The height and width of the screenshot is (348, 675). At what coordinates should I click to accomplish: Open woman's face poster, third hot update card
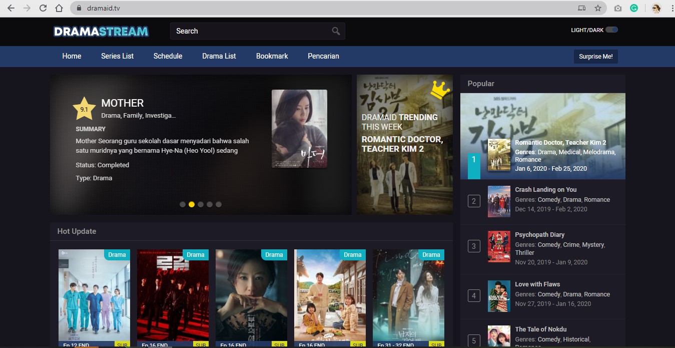pyautogui.click(x=251, y=298)
